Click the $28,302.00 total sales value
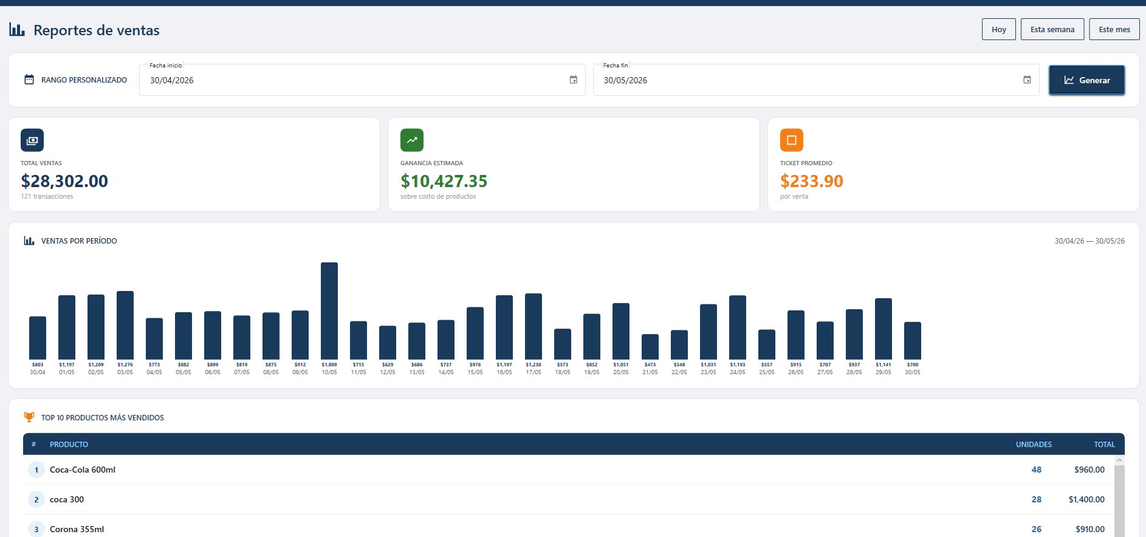1146x537 pixels. click(64, 181)
